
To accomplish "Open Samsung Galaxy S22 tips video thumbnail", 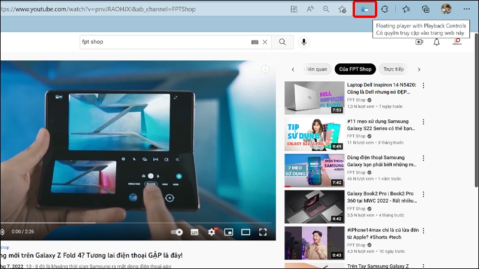I will pos(314,134).
